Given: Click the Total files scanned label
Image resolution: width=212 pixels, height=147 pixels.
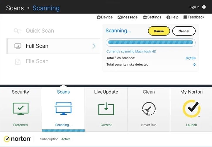Looking at the screenshot, I should click(x=121, y=58).
